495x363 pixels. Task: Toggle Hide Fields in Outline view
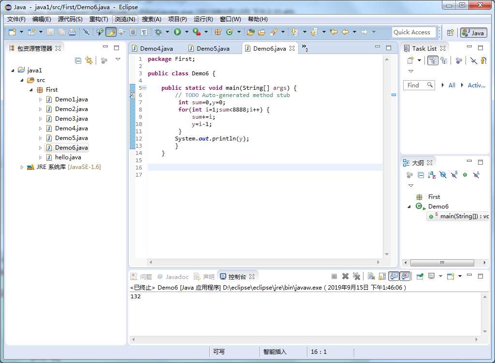pos(443,175)
